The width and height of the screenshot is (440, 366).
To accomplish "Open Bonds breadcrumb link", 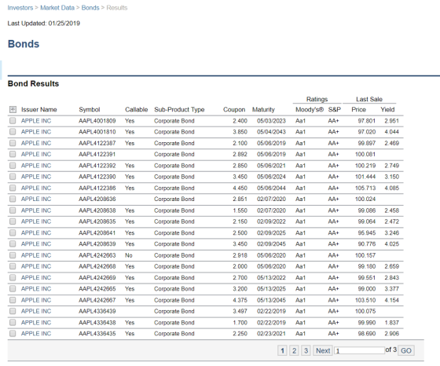I will 90,8.
